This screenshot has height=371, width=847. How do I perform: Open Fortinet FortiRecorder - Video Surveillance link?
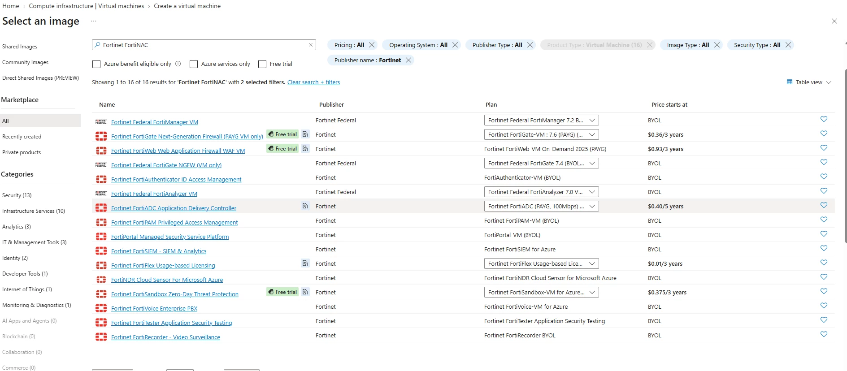(165, 337)
